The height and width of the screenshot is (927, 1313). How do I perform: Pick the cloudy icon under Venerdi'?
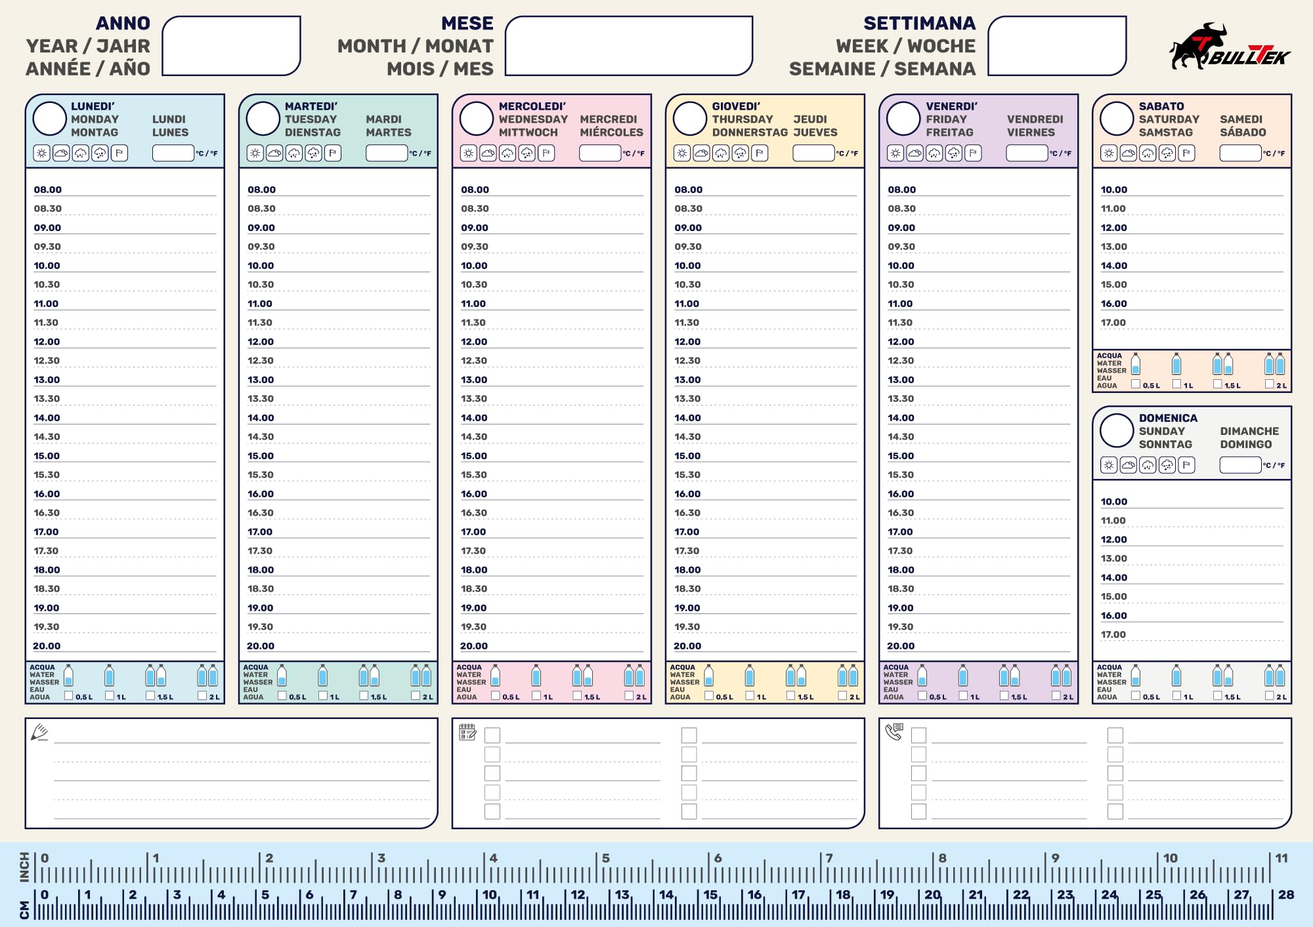(x=915, y=154)
